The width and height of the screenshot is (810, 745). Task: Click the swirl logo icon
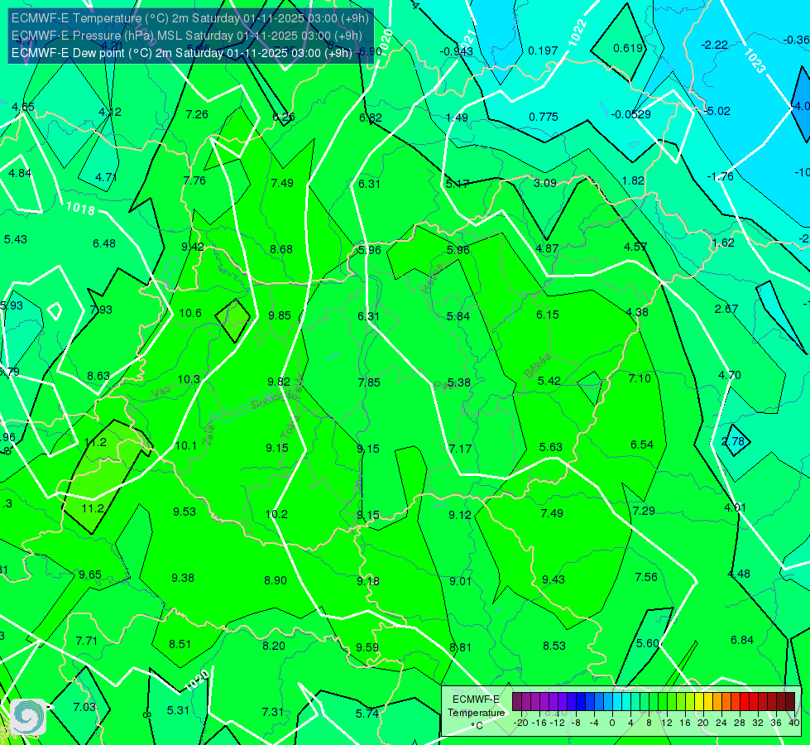pos(28,717)
